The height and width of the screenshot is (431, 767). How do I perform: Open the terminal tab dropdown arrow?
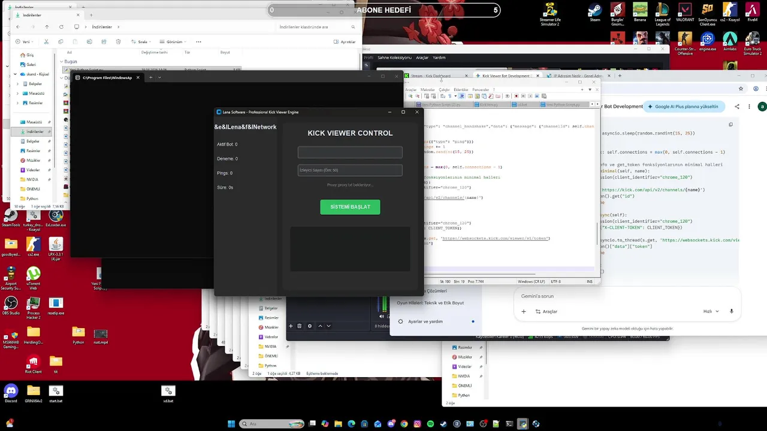159,77
